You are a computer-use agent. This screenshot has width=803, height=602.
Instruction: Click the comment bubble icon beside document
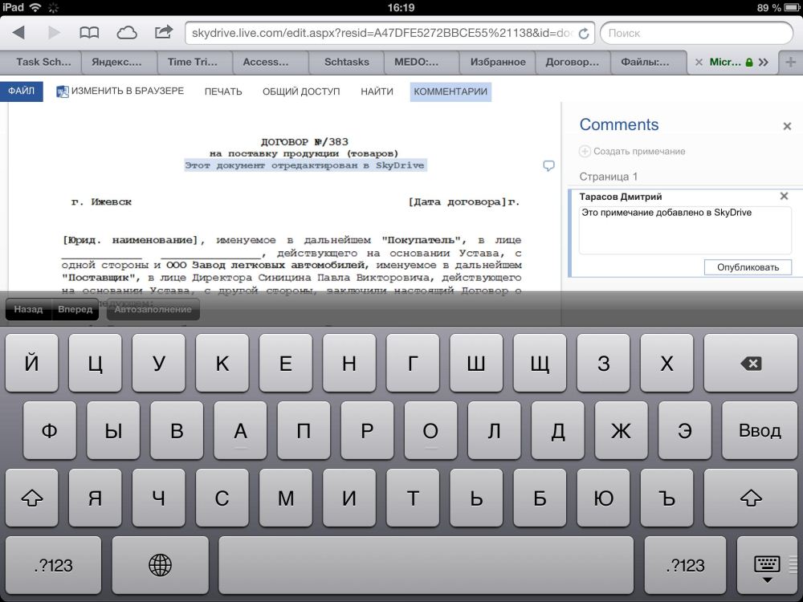(548, 166)
